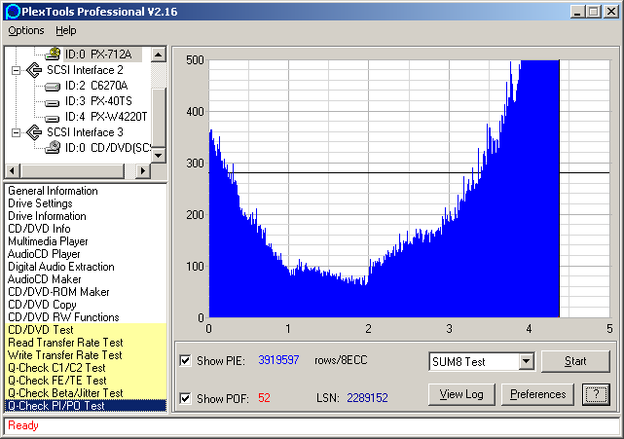
Task: Click the CD/DVD(SC drive icon under Interface 3
Action: pyautogui.click(x=53, y=147)
